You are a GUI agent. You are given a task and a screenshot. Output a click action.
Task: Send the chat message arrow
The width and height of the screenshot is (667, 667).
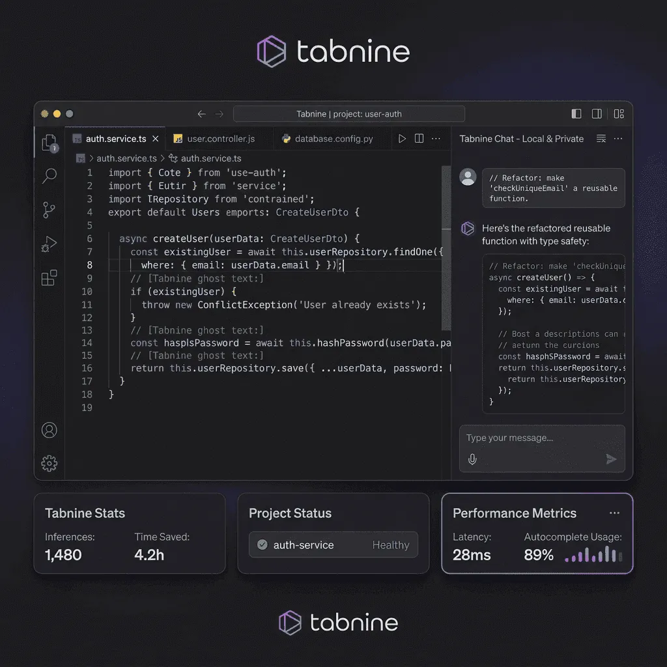(611, 459)
